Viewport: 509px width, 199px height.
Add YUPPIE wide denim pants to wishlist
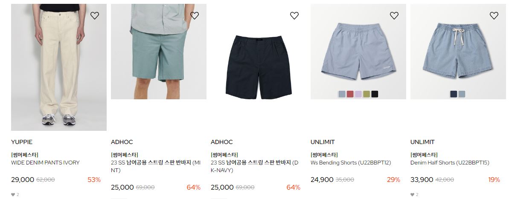94,16
